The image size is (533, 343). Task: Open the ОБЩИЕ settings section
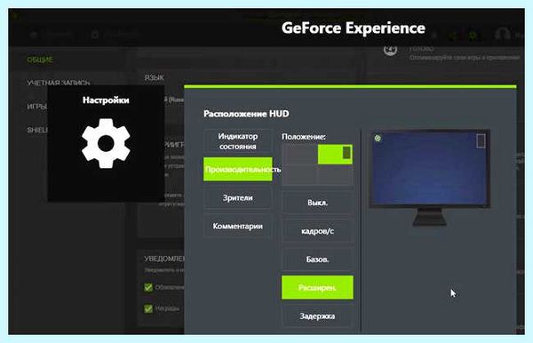click(x=40, y=60)
